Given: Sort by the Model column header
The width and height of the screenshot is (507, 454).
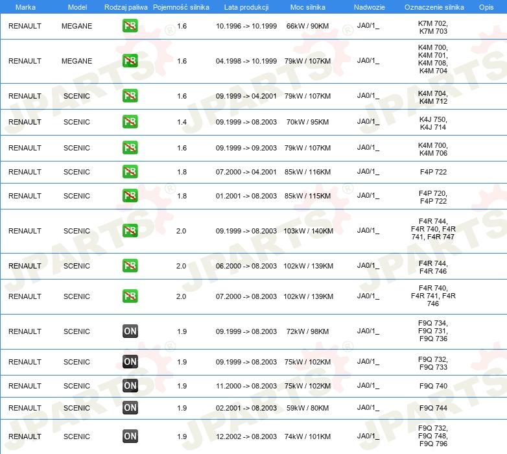Looking at the screenshot, I should click(x=77, y=7).
